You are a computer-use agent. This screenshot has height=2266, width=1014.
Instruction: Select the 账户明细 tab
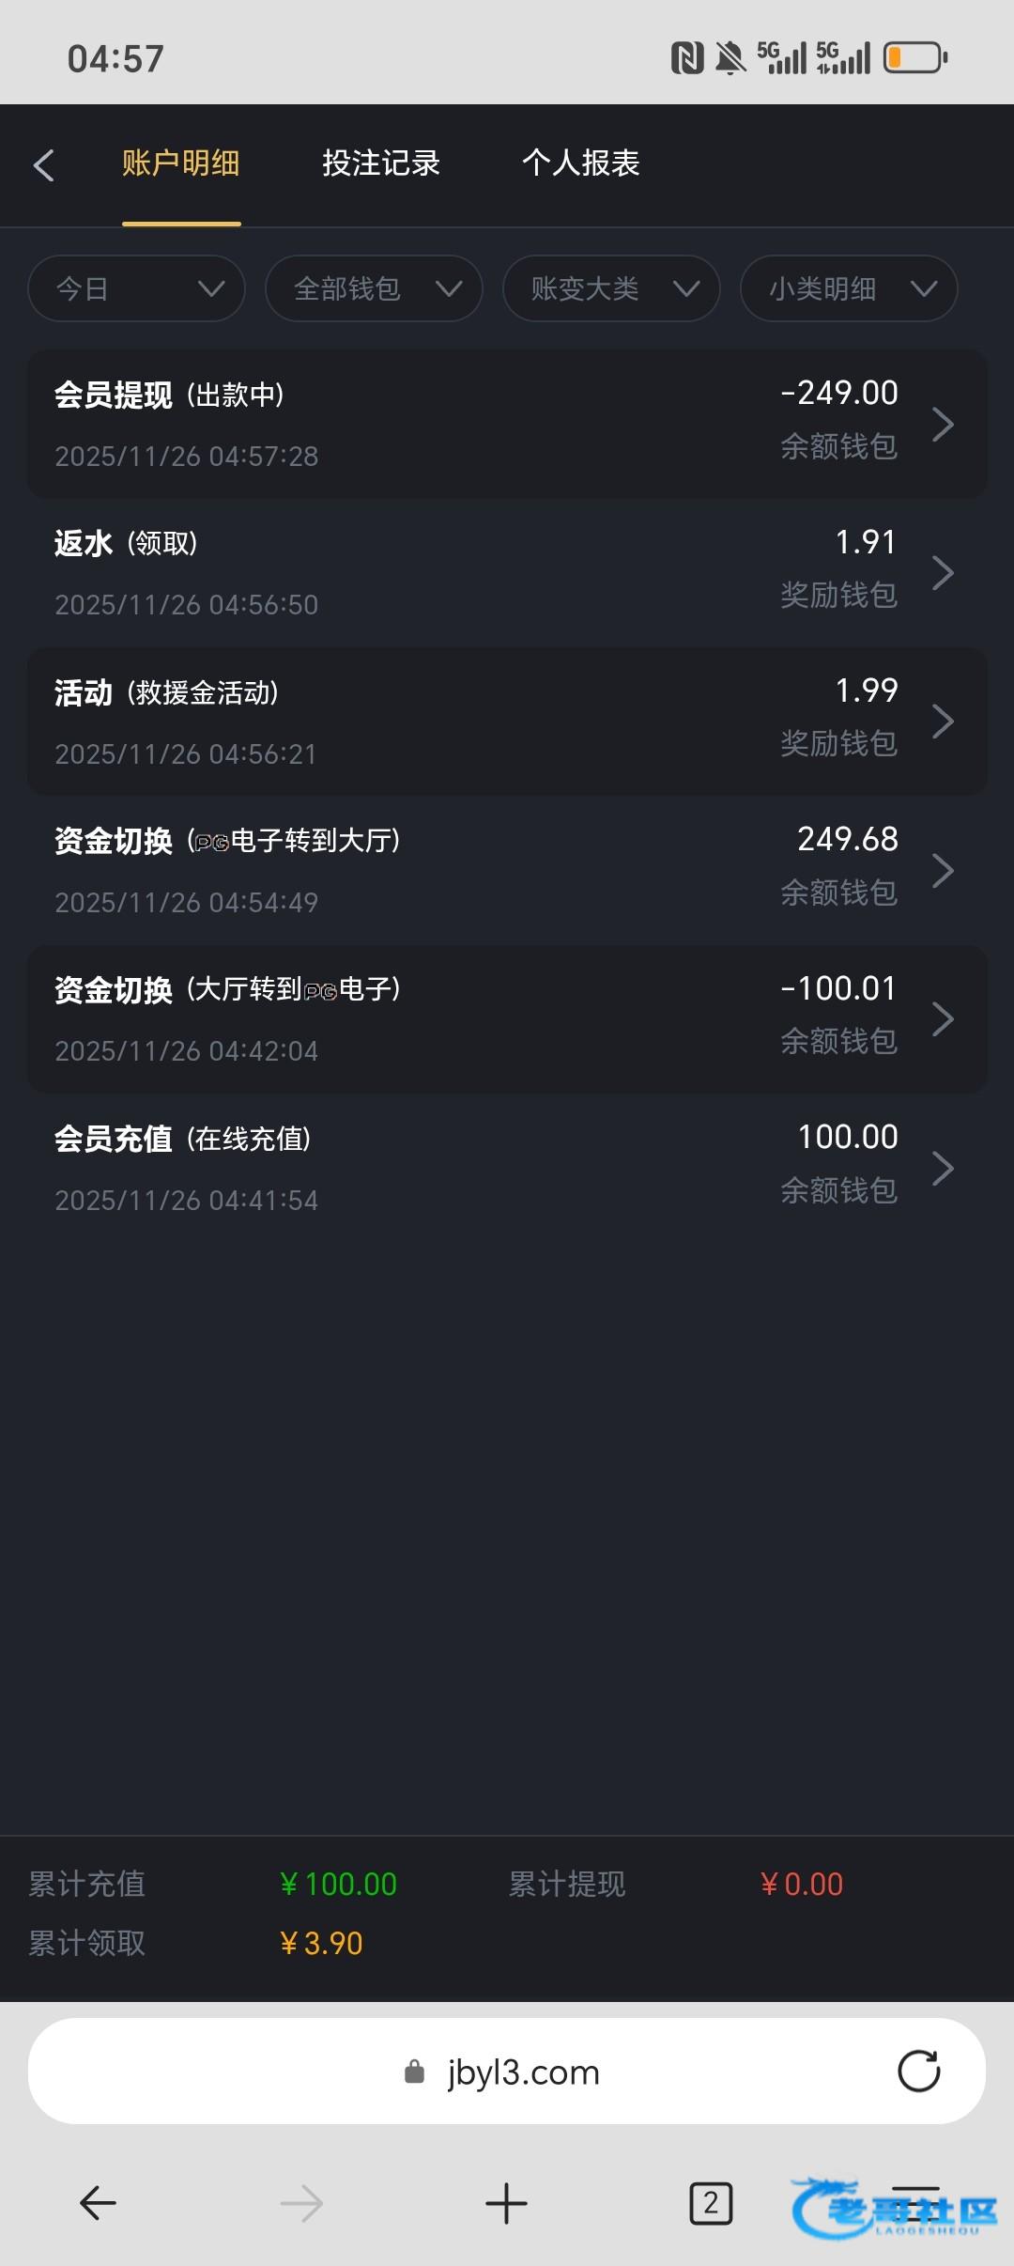[x=181, y=163]
